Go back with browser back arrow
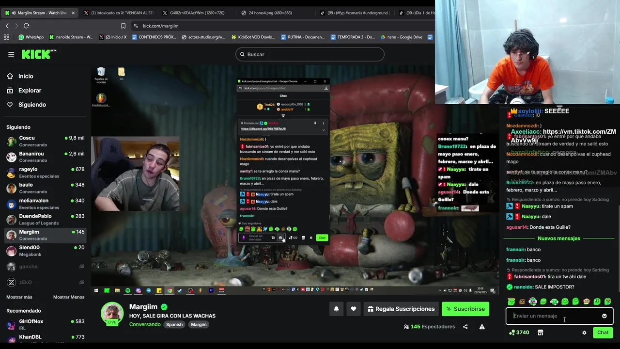 [7, 26]
